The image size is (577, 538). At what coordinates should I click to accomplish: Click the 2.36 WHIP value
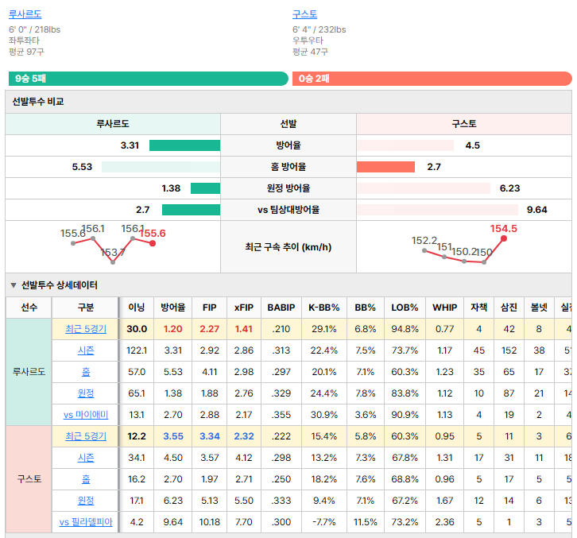(x=444, y=522)
